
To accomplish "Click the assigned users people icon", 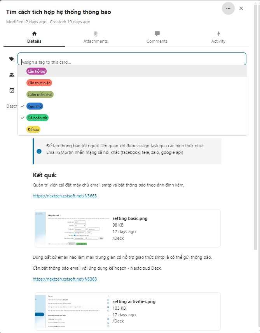I will (12, 75).
